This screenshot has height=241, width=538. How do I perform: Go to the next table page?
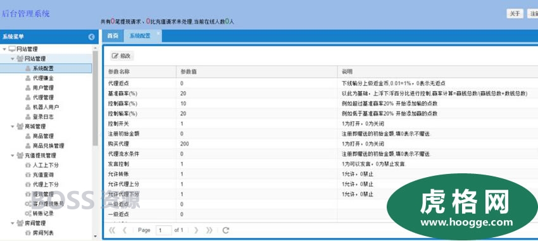pos(196,230)
